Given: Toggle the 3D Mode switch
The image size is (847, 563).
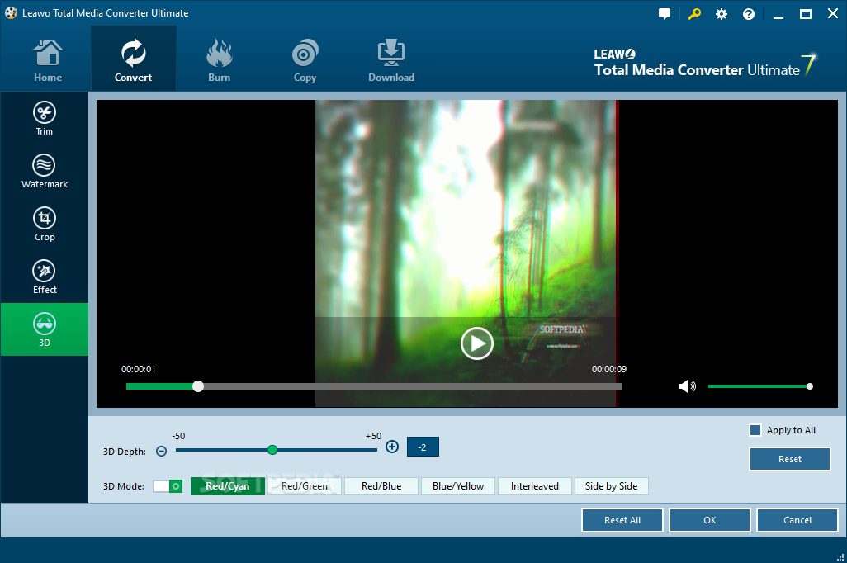Looking at the screenshot, I should tap(168, 486).
